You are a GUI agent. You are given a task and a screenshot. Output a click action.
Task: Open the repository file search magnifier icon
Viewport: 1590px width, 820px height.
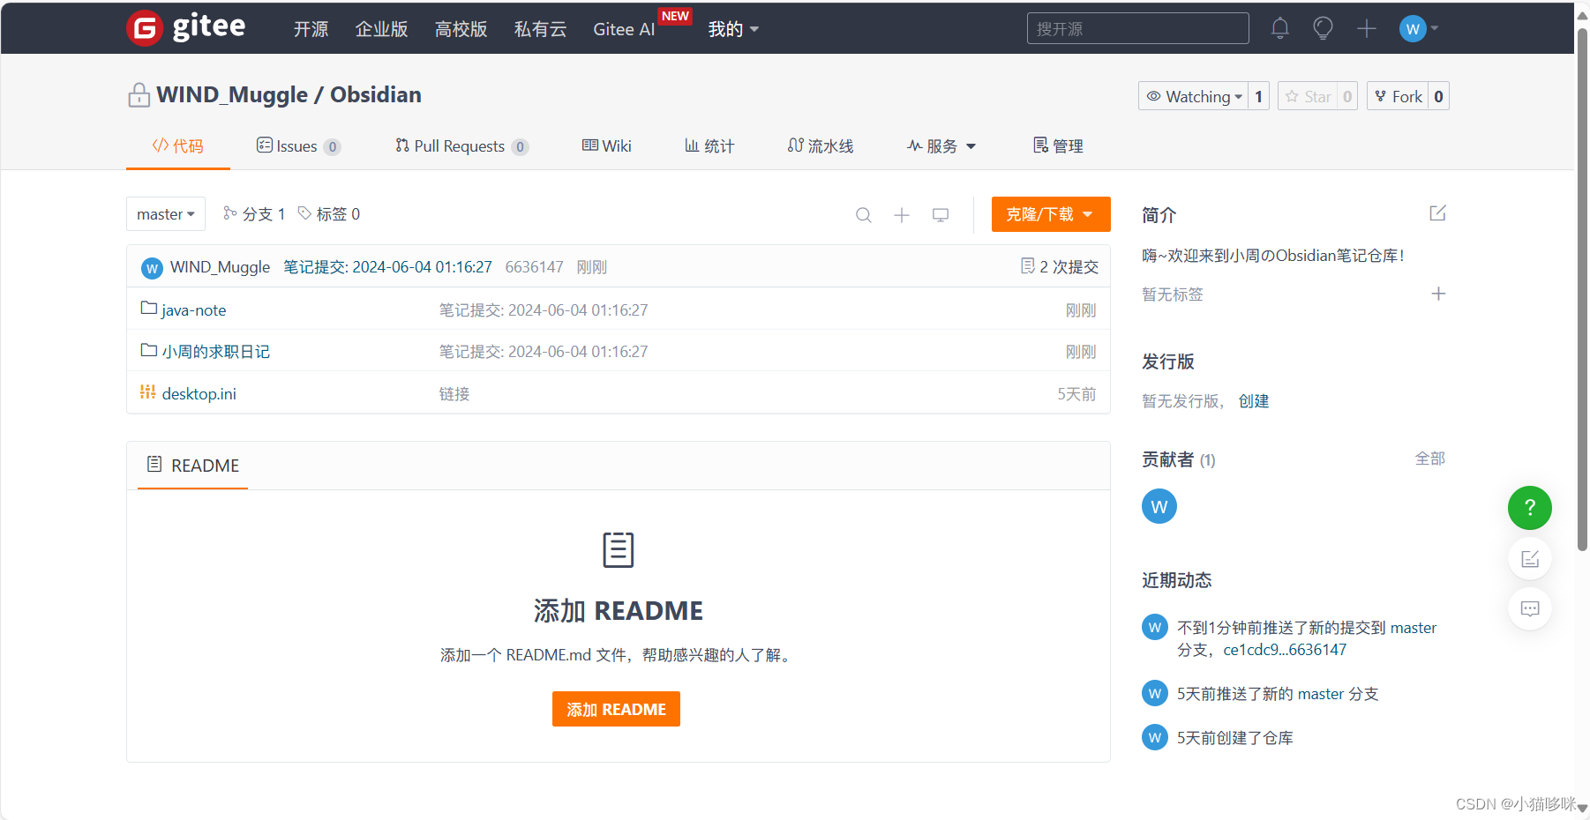click(x=863, y=214)
